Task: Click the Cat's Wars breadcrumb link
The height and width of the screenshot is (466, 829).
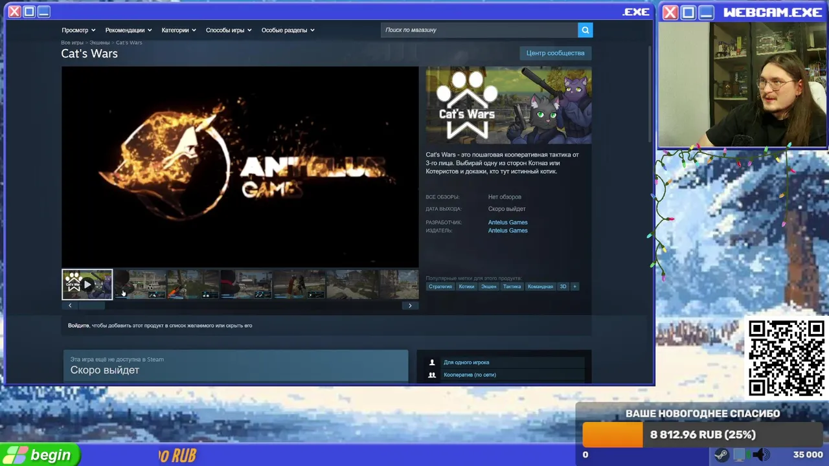Action: pos(129,43)
